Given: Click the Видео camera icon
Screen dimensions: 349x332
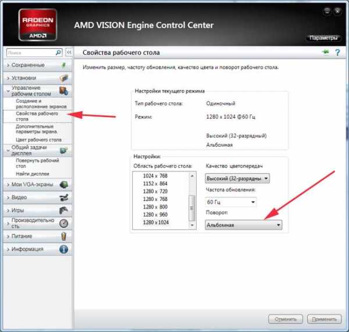Looking at the screenshot, I should click(64, 197).
